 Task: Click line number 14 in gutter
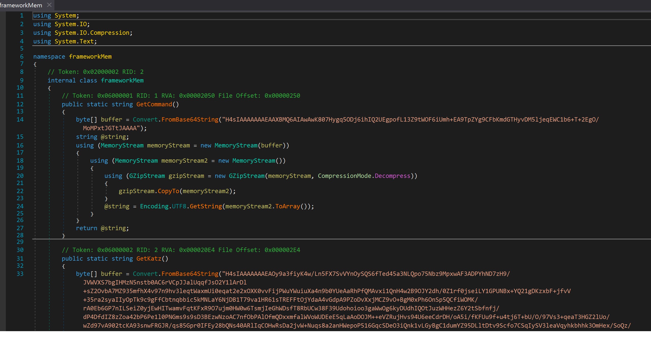tap(20, 120)
